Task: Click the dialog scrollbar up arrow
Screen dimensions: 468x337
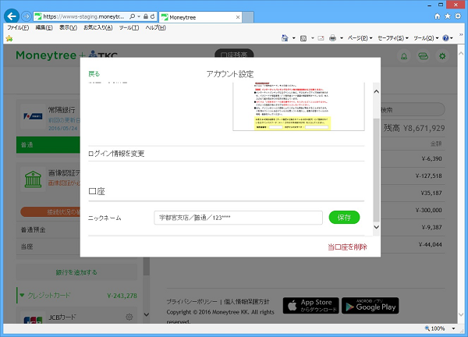Action: click(377, 91)
